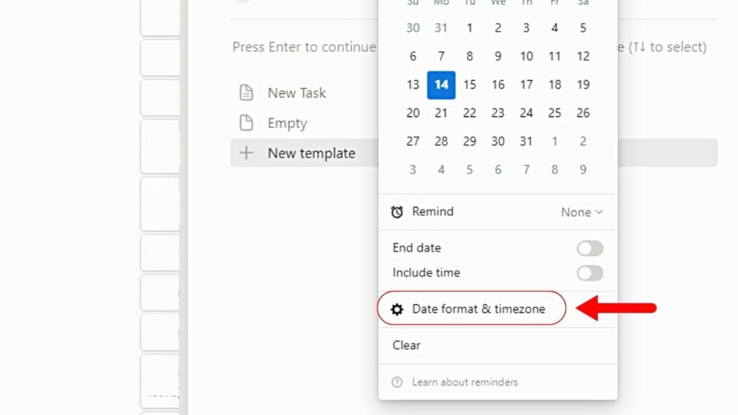Choose the Empty template option

[x=286, y=122]
